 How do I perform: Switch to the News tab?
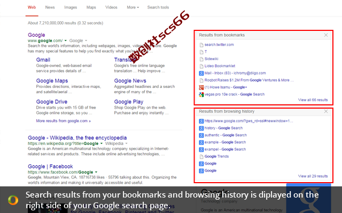[50, 7]
